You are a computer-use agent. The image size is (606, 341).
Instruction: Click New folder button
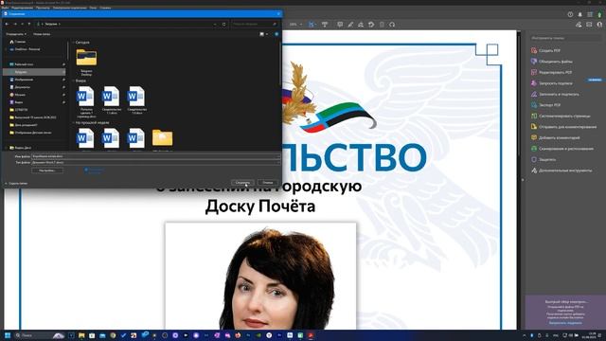click(x=42, y=34)
